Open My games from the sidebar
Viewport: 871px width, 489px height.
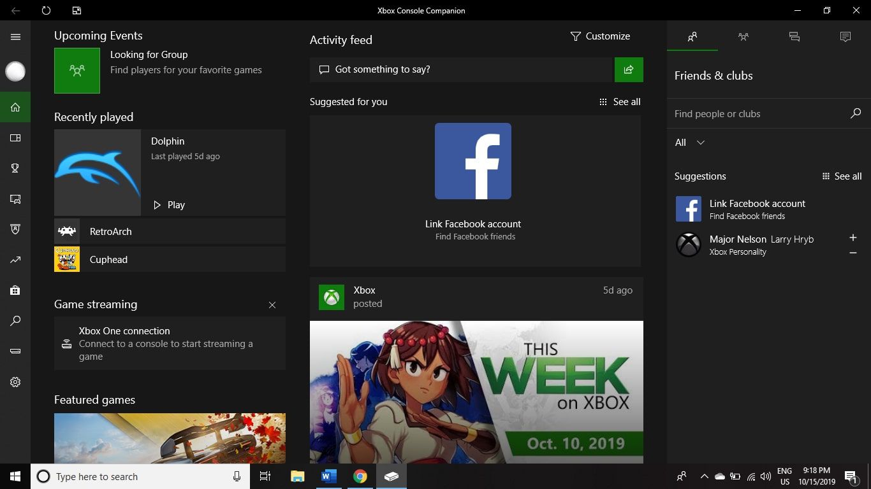point(15,138)
